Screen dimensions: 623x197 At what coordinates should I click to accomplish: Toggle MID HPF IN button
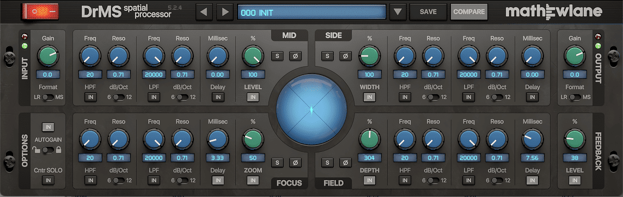point(90,97)
